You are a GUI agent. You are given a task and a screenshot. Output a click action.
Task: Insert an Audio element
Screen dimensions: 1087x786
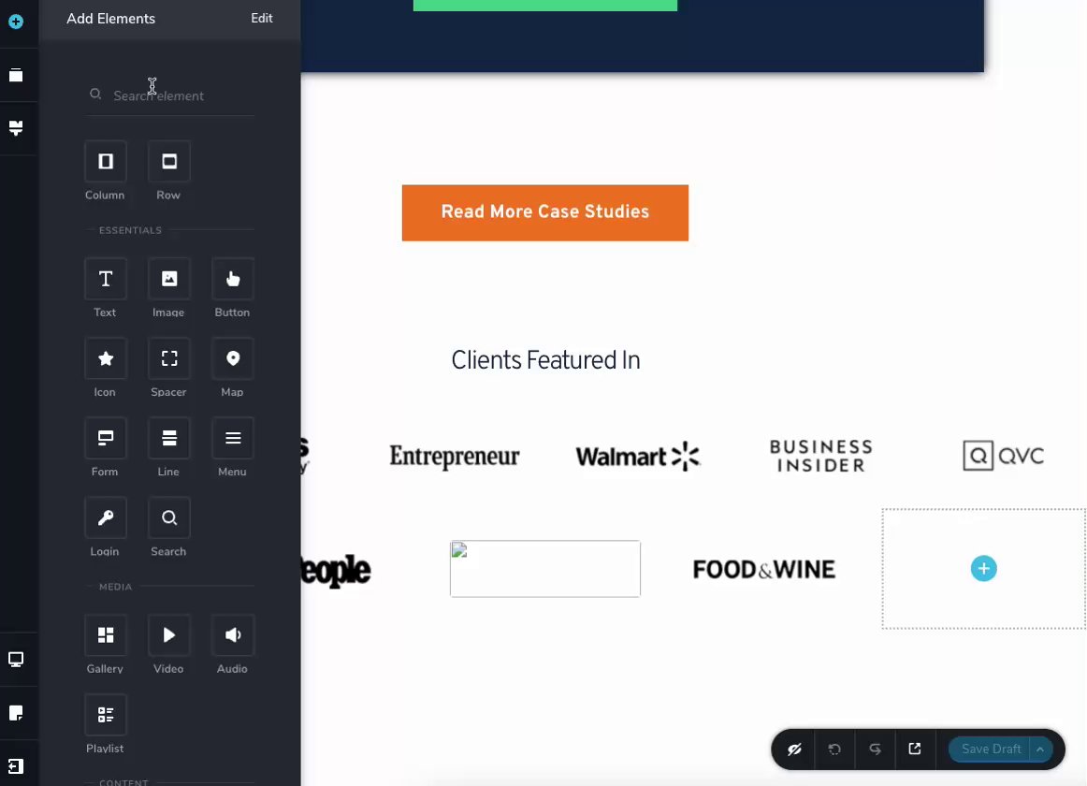[x=233, y=635]
